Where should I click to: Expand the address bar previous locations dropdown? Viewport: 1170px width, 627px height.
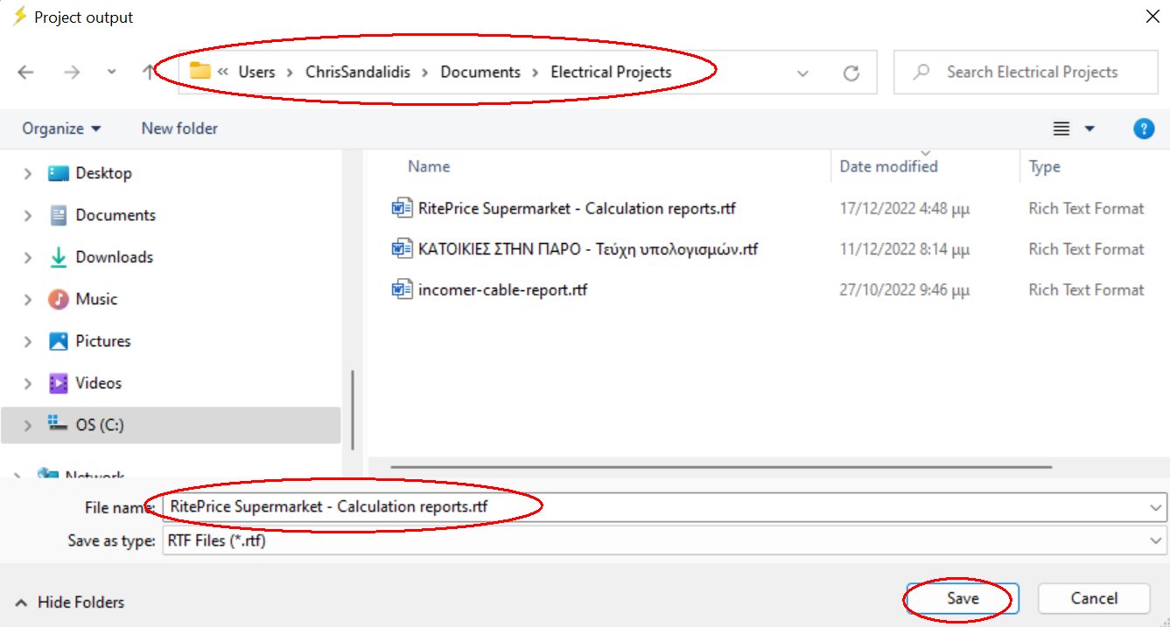click(802, 73)
